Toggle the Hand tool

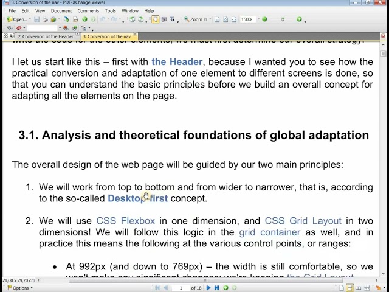[x=156, y=19]
